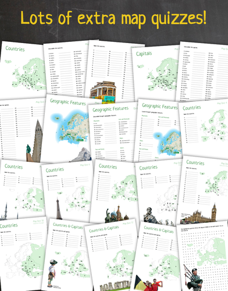Select the Geographic Features unscramble list page
Viewport: 228px width, 291px height.
[x=112, y=132]
